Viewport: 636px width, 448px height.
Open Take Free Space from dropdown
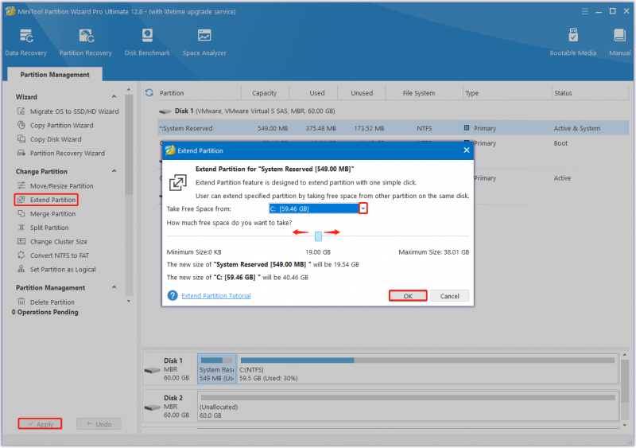363,208
